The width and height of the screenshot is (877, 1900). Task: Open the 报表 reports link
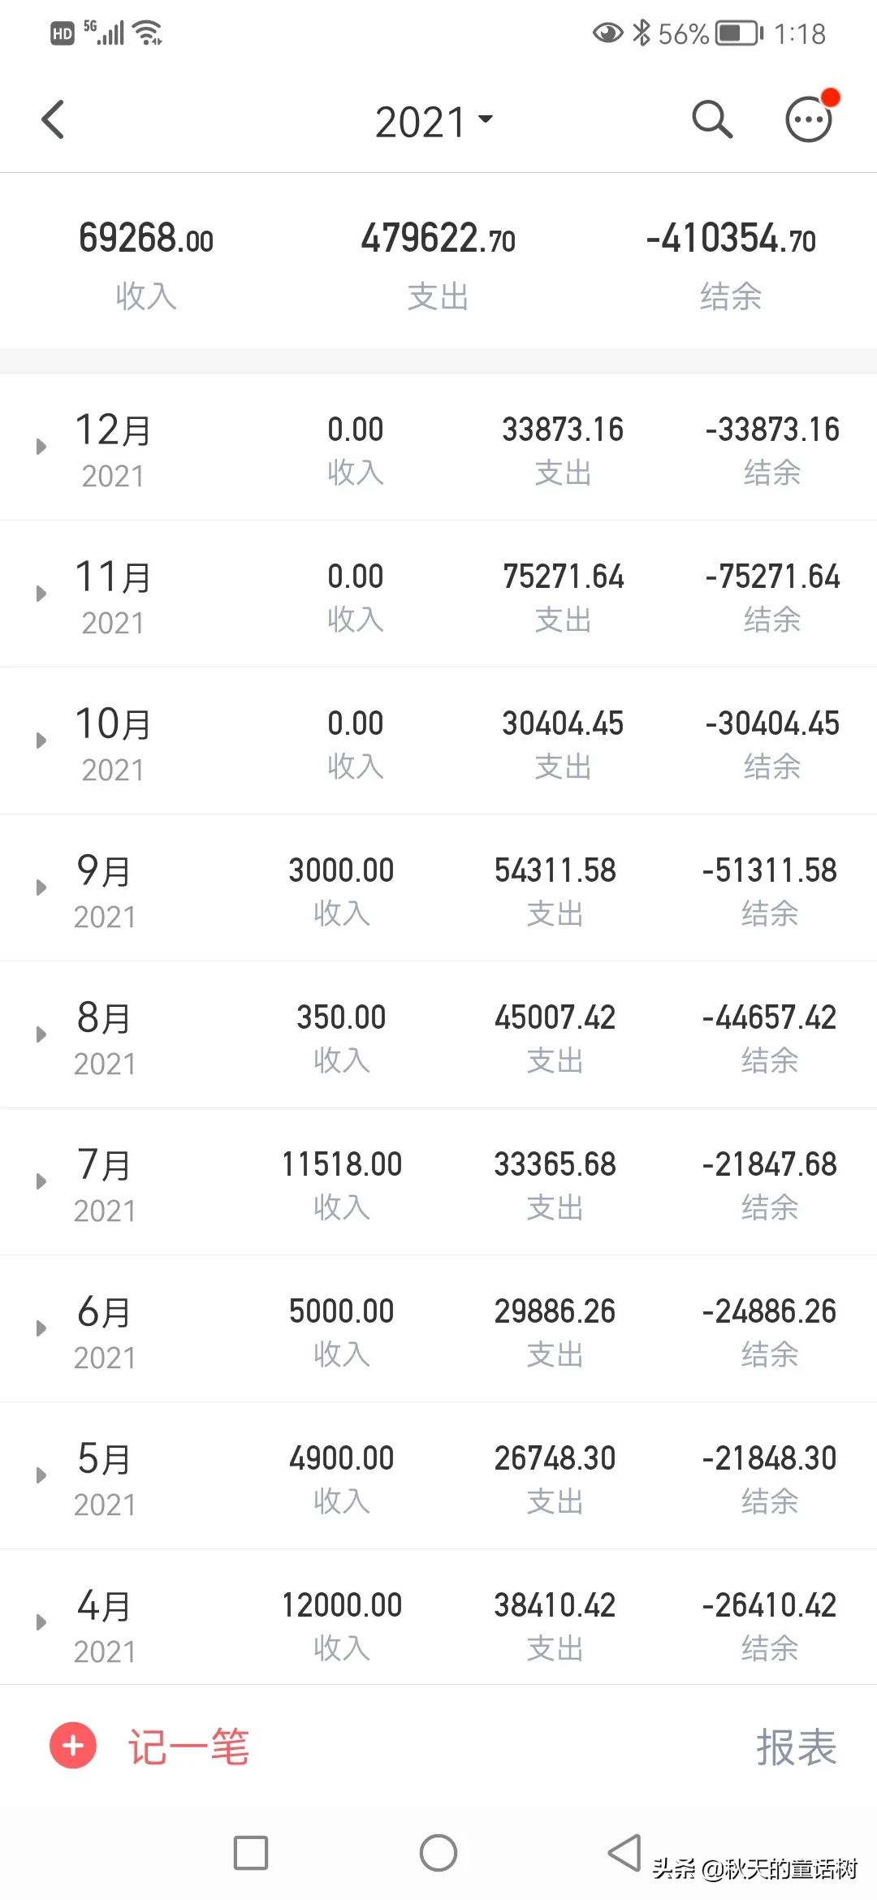tap(796, 1747)
